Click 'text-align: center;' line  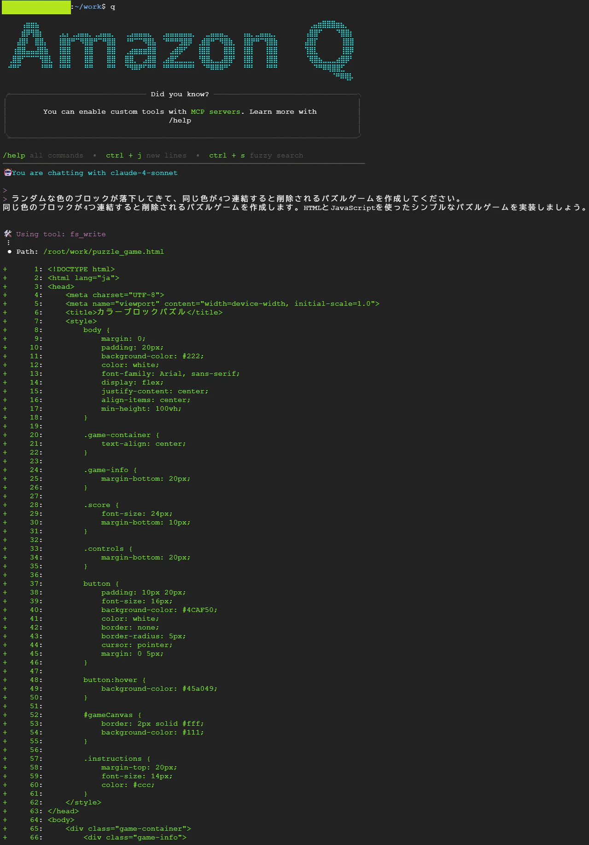[144, 443]
